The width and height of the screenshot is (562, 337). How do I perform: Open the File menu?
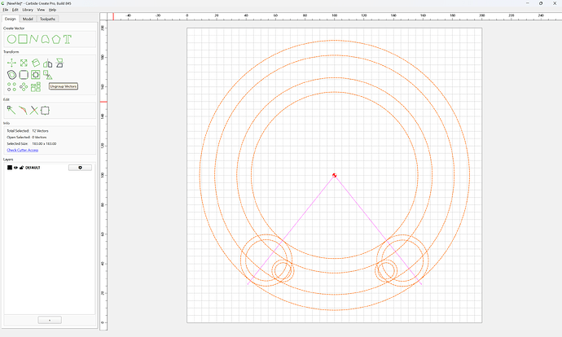[6, 10]
